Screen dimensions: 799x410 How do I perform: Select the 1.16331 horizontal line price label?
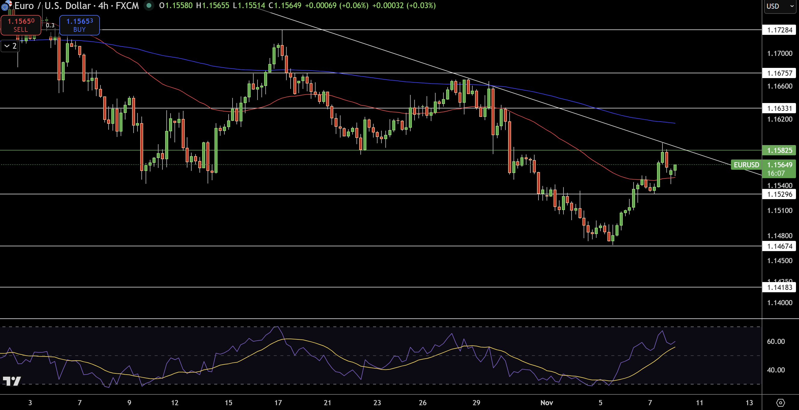pyautogui.click(x=779, y=108)
